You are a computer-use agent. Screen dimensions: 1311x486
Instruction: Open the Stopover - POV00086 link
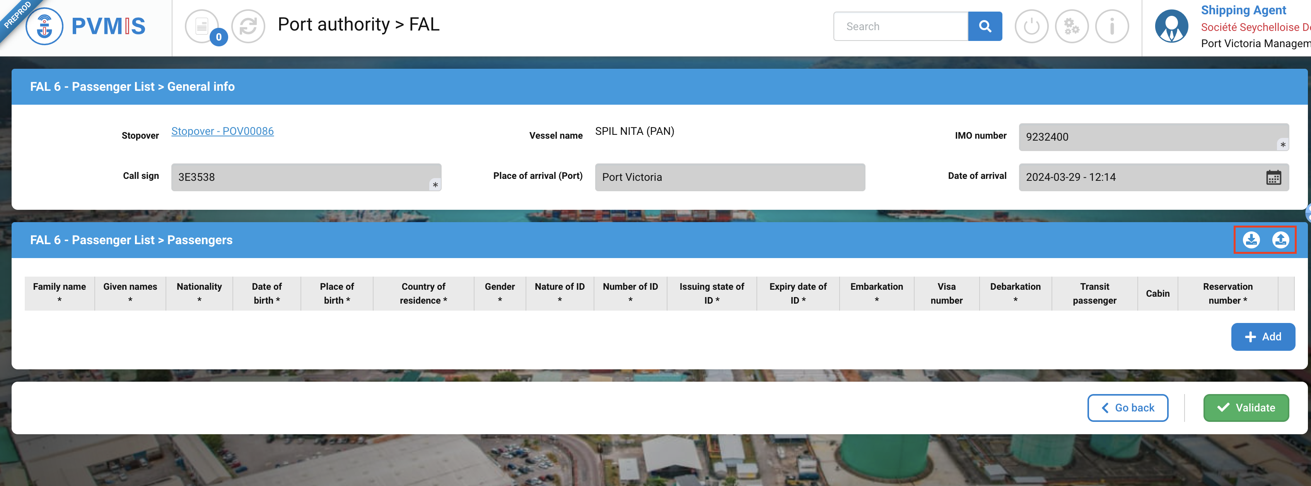pos(222,131)
